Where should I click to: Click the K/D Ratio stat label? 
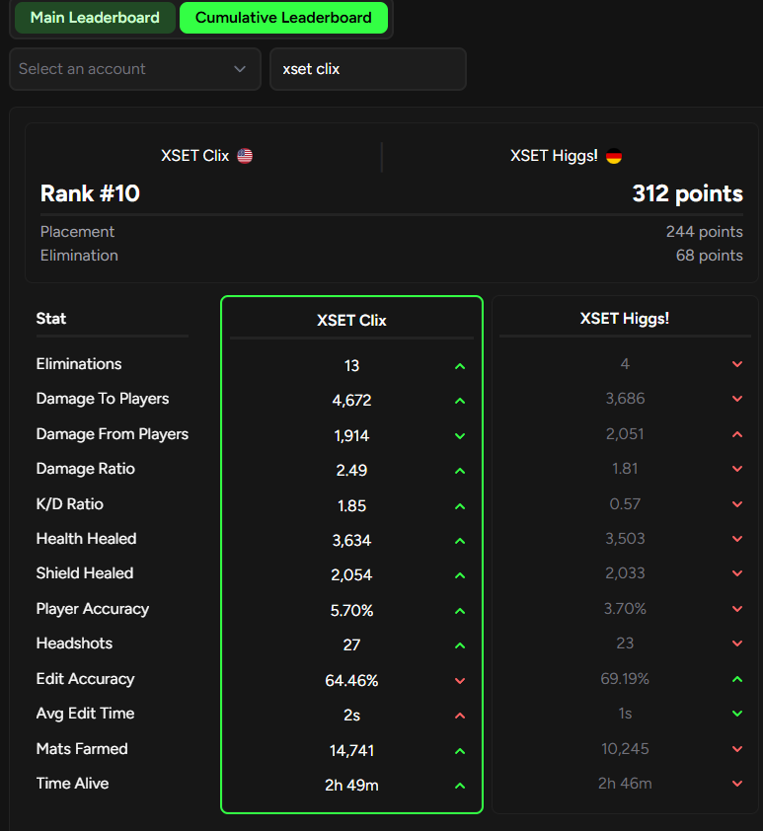69,504
